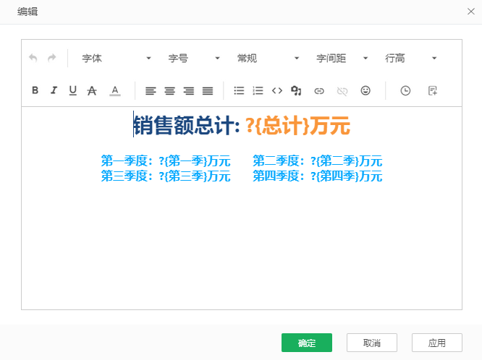Justify the text alignment

[x=208, y=90]
